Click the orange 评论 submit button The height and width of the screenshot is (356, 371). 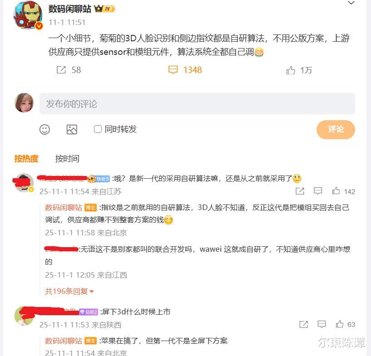(336, 129)
